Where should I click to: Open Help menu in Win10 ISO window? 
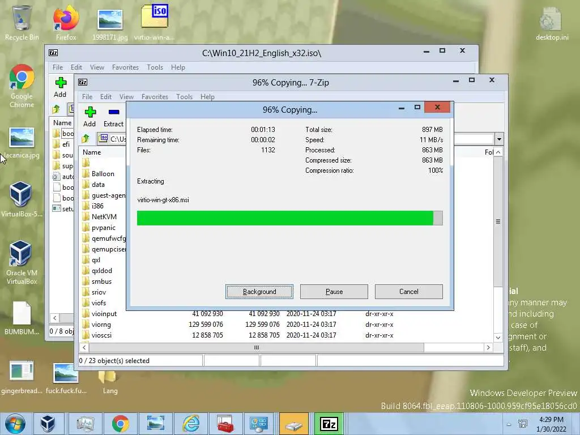pyautogui.click(x=178, y=67)
